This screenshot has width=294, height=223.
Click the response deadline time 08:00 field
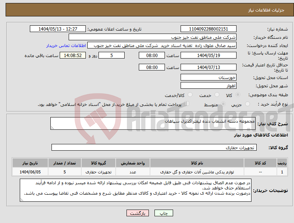(152, 55)
